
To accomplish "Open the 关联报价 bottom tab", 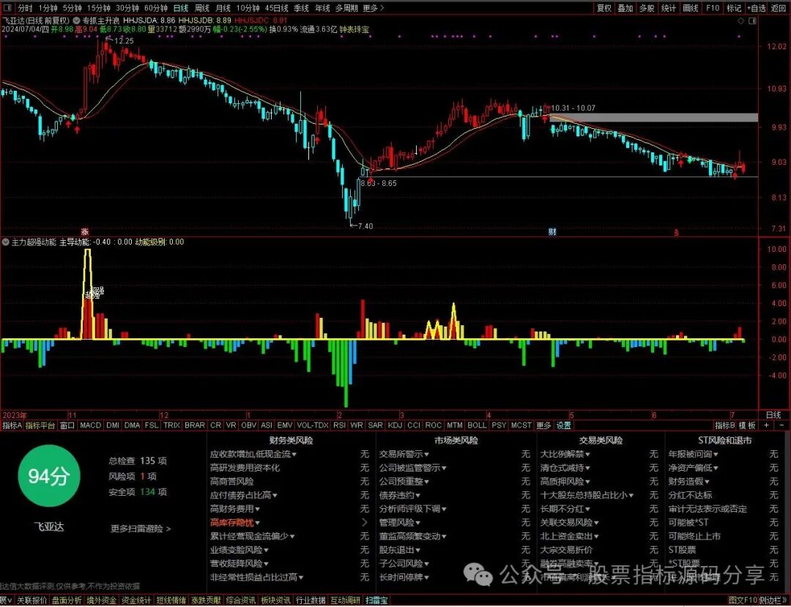I will point(31,600).
